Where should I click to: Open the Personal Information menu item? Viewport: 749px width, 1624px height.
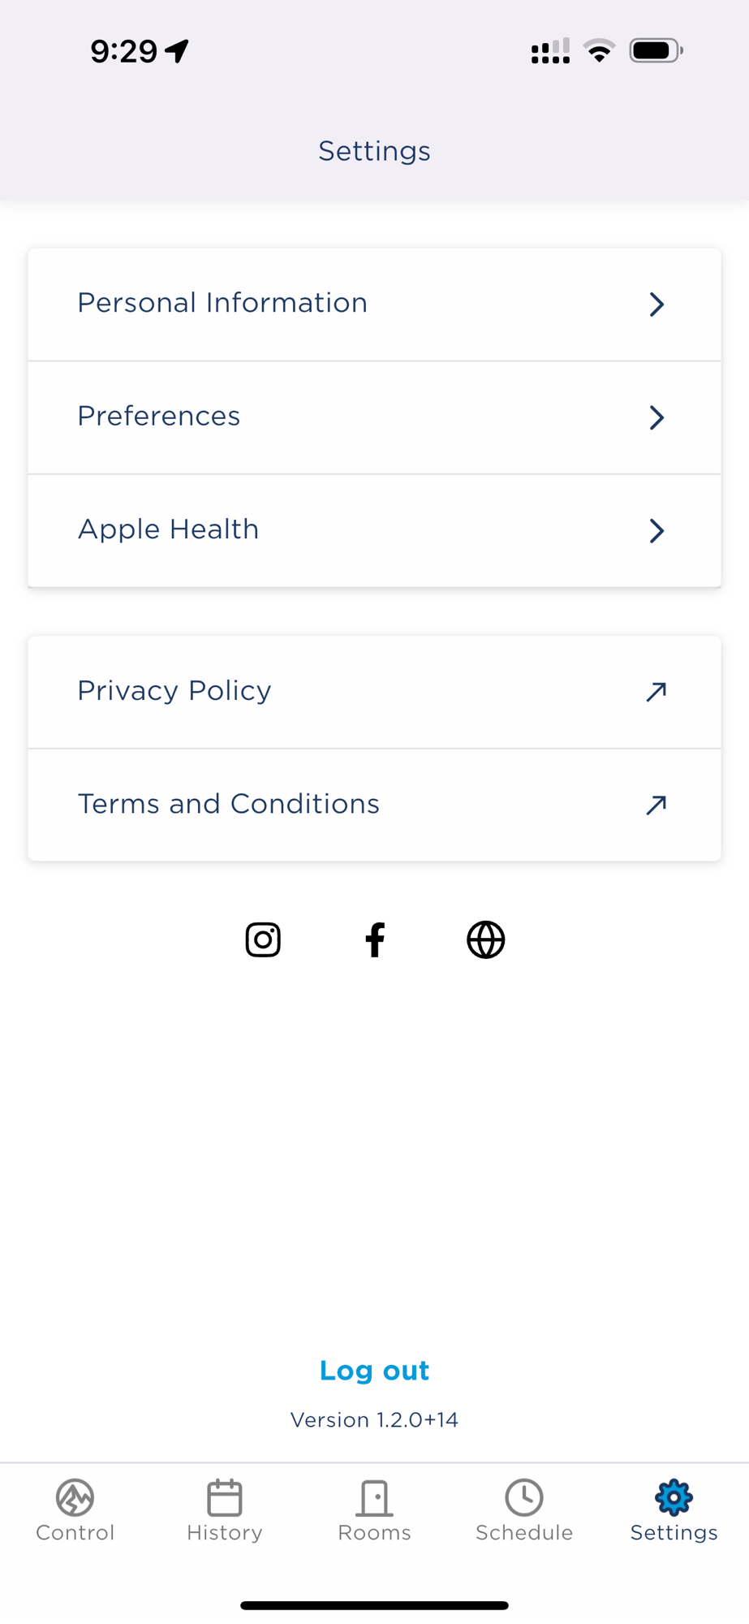222,303
